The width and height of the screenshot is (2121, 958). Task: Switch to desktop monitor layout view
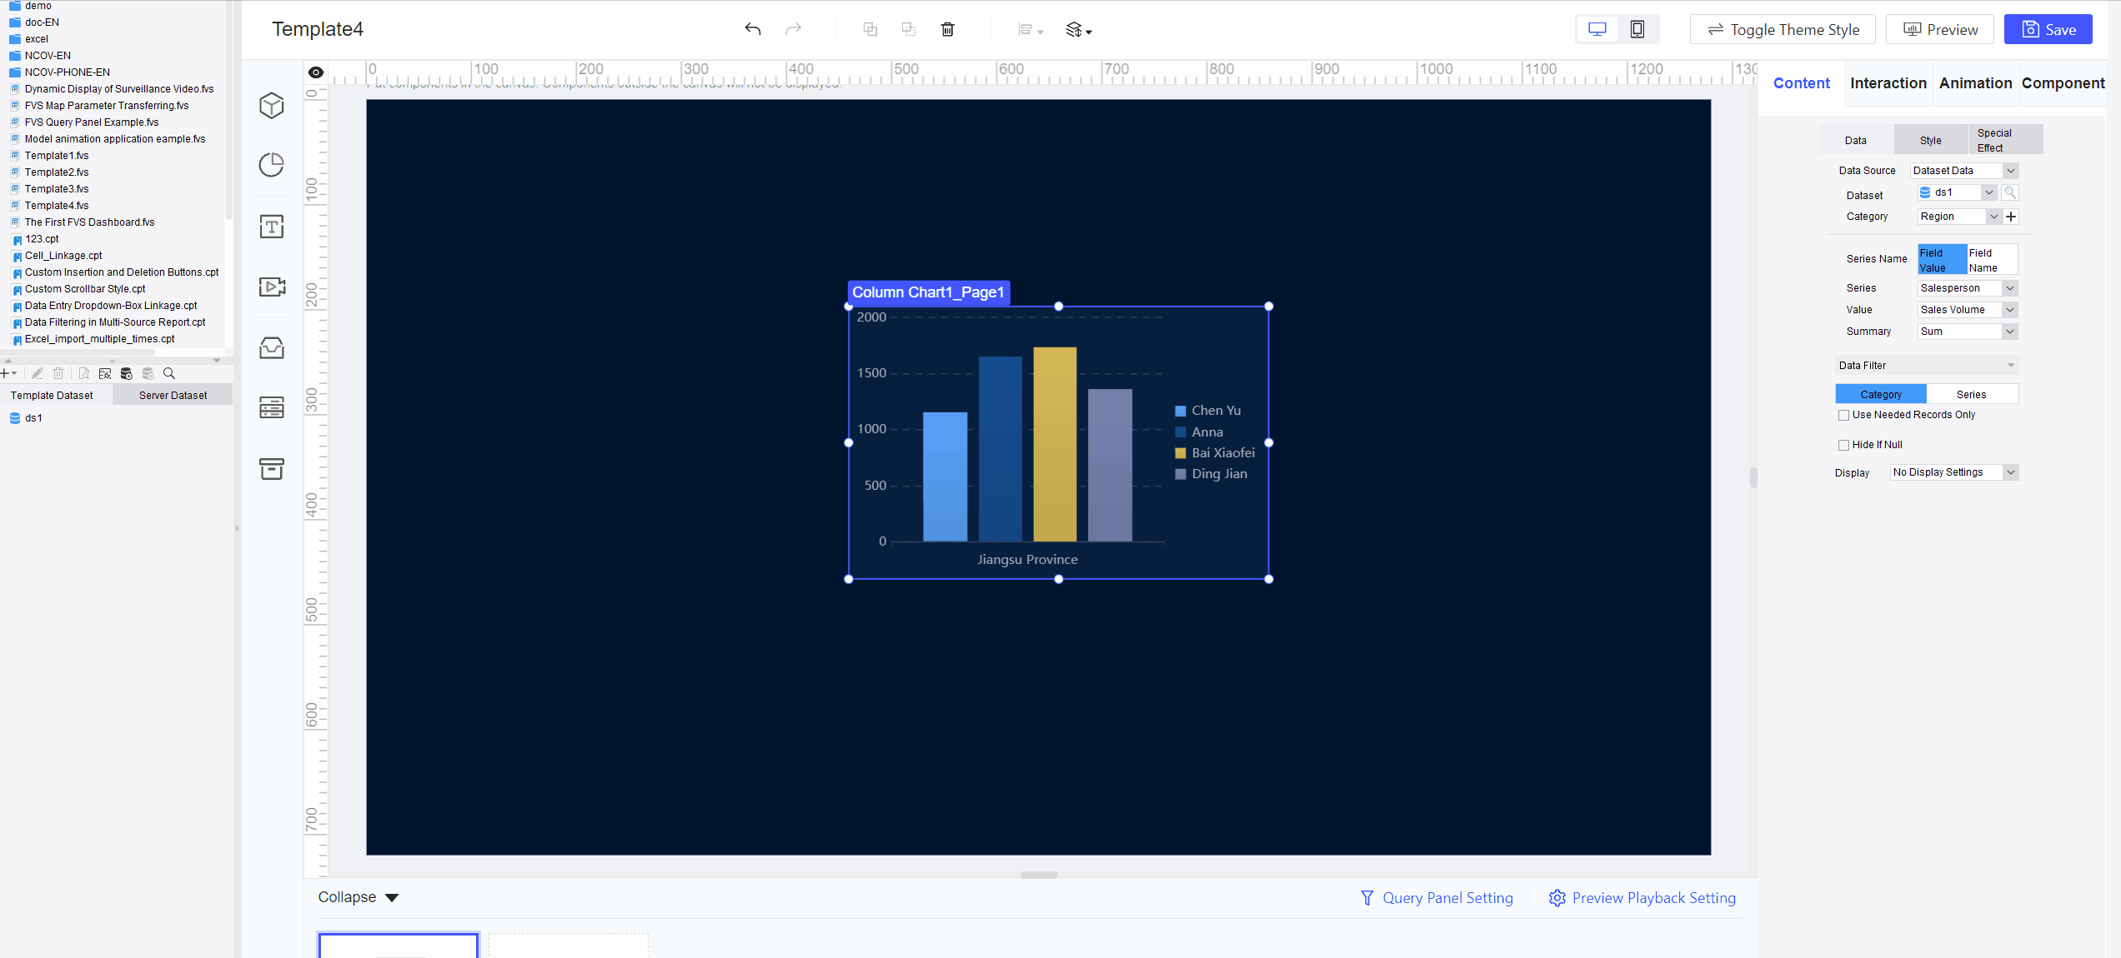pos(1597,29)
